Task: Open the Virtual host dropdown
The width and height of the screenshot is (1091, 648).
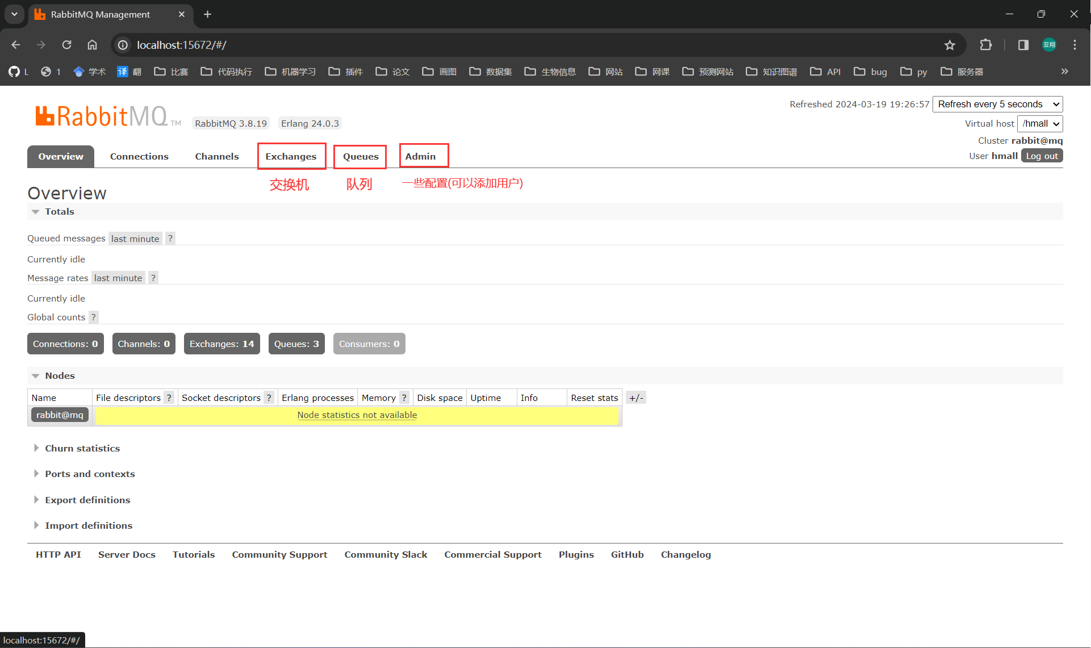Action: tap(1040, 123)
